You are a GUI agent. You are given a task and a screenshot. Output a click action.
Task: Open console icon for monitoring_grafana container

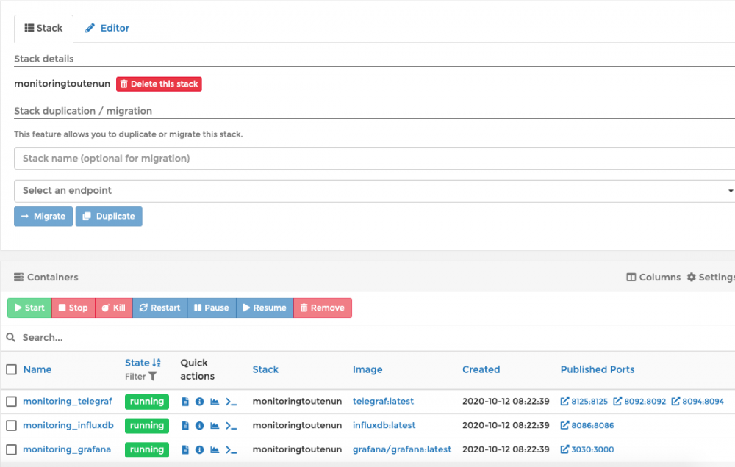point(232,449)
